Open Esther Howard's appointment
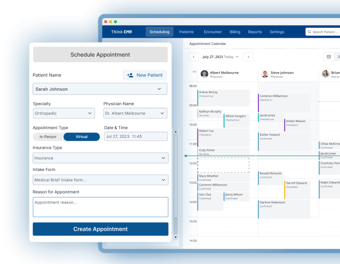This screenshot has height=264, width=340. (284, 141)
